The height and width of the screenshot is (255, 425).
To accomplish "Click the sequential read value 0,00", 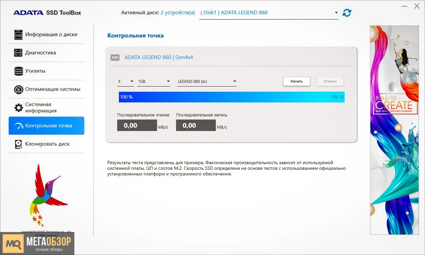I will point(137,126).
